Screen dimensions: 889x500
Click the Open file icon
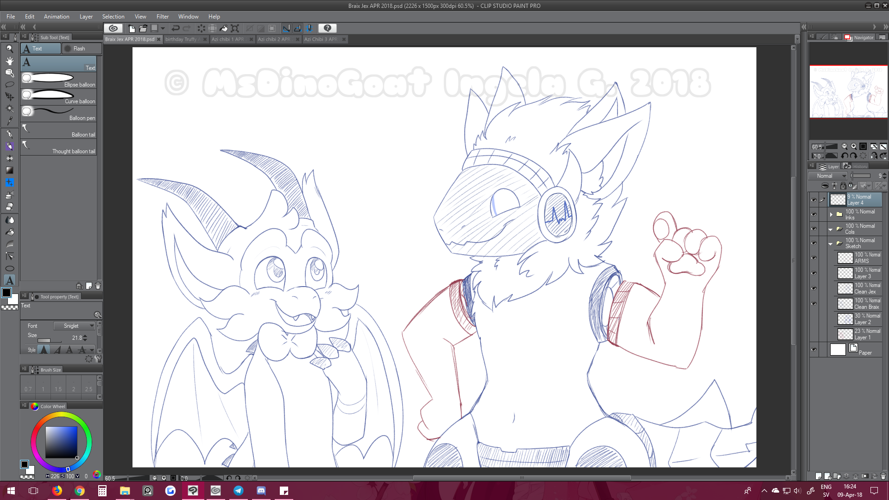[143, 28]
